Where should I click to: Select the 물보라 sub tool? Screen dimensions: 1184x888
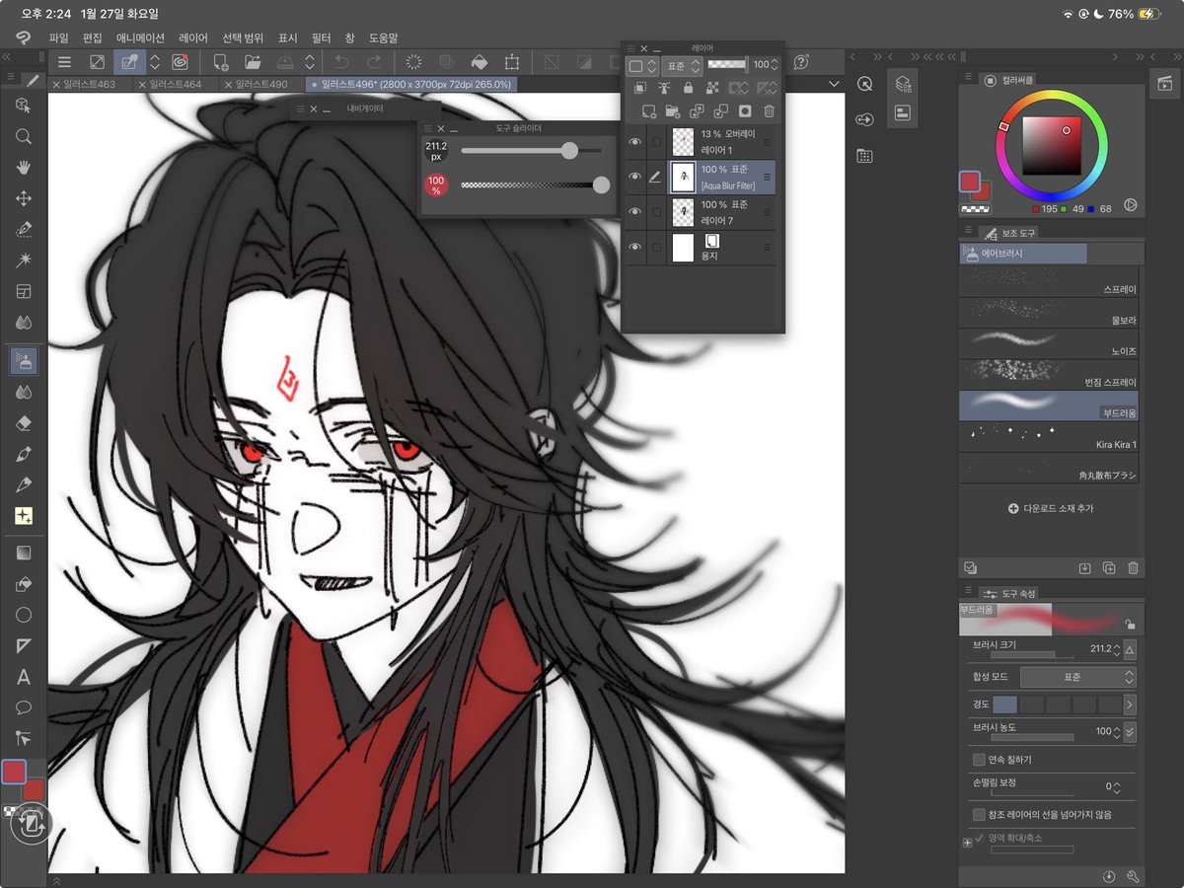point(1049,313)
